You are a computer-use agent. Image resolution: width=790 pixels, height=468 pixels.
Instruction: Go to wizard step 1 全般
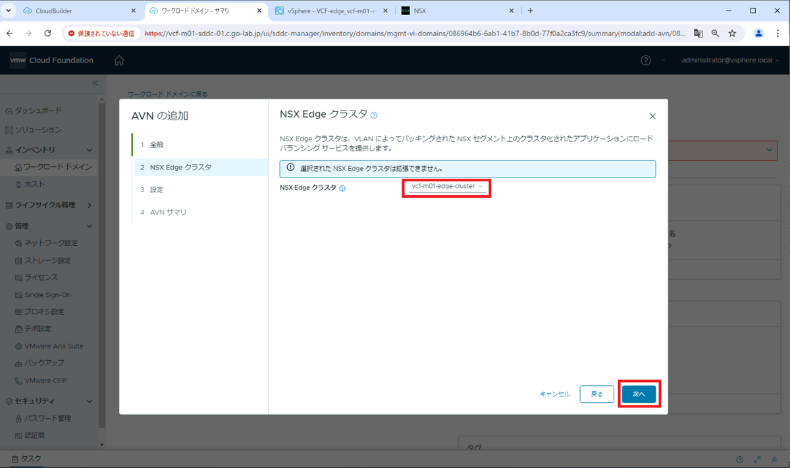(199, 145)
